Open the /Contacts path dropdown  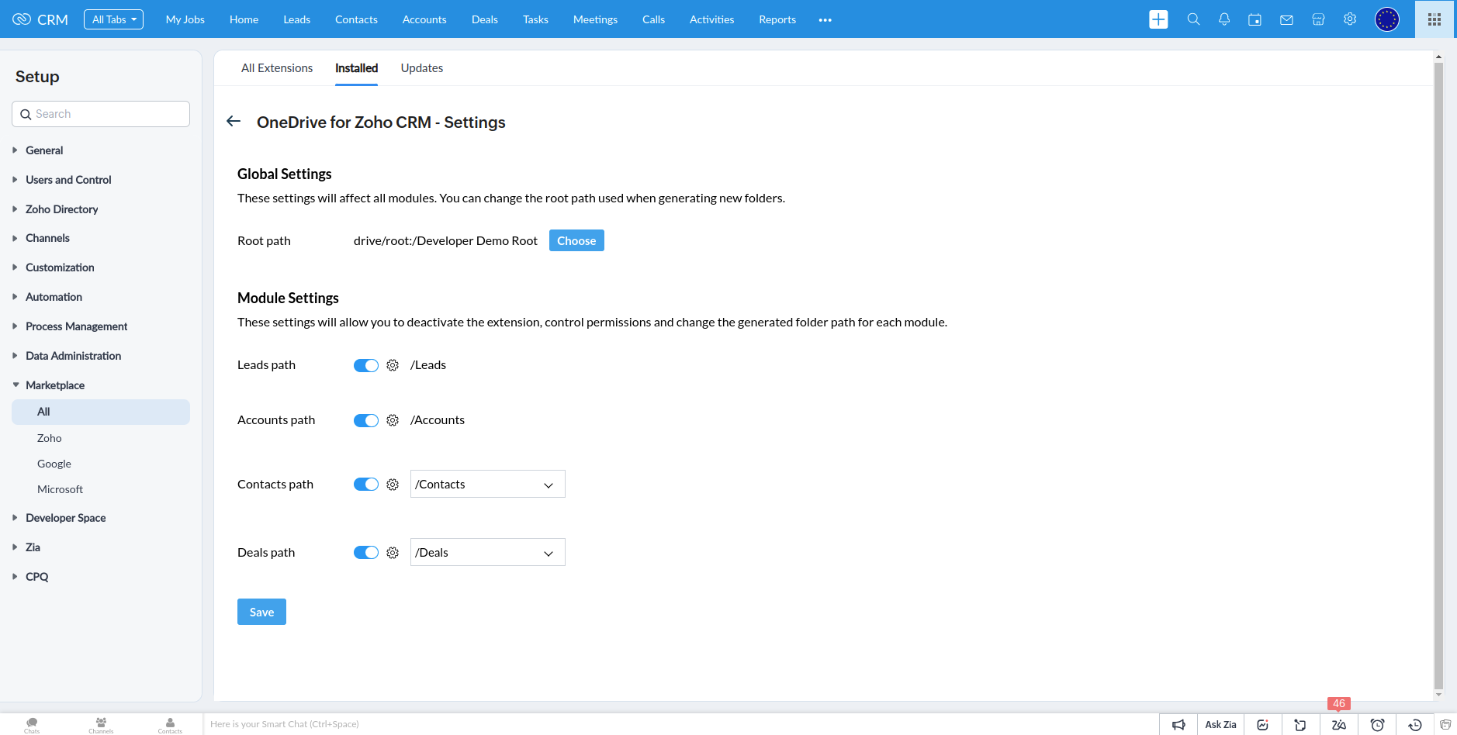tap(487, 484)
